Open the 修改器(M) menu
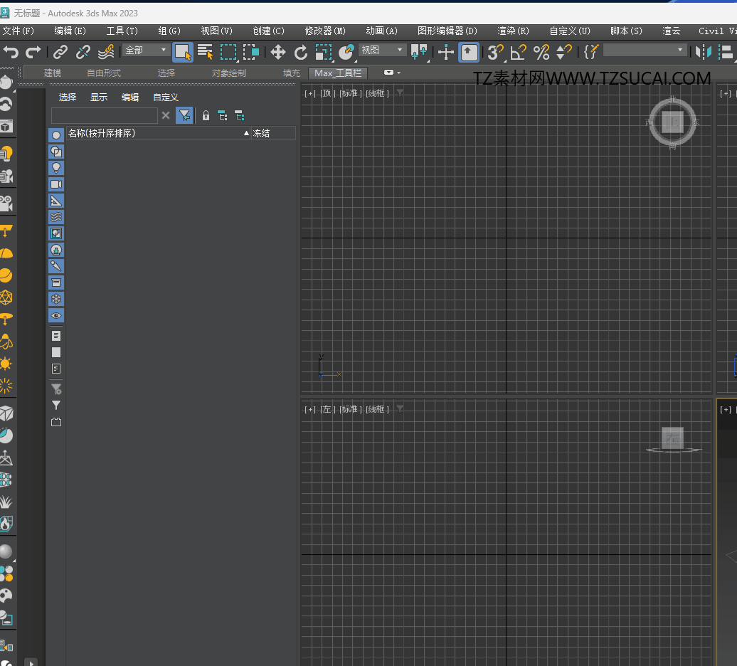This screenshot has width=737, height=666. (325, 31)
